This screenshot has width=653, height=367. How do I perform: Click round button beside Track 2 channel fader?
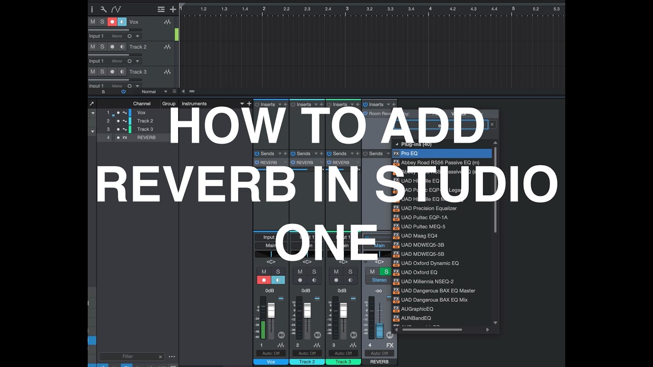tap(317, 335)
